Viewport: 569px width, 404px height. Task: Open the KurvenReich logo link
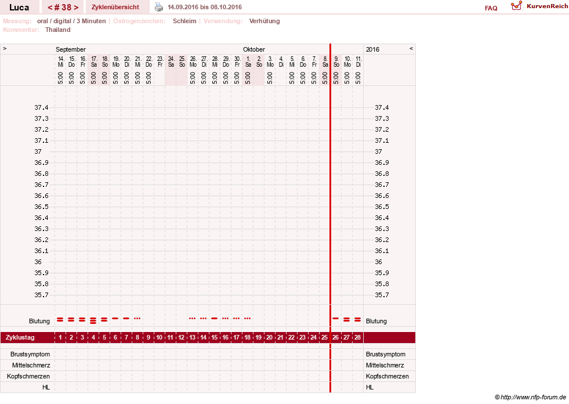(x=539, y=6)
